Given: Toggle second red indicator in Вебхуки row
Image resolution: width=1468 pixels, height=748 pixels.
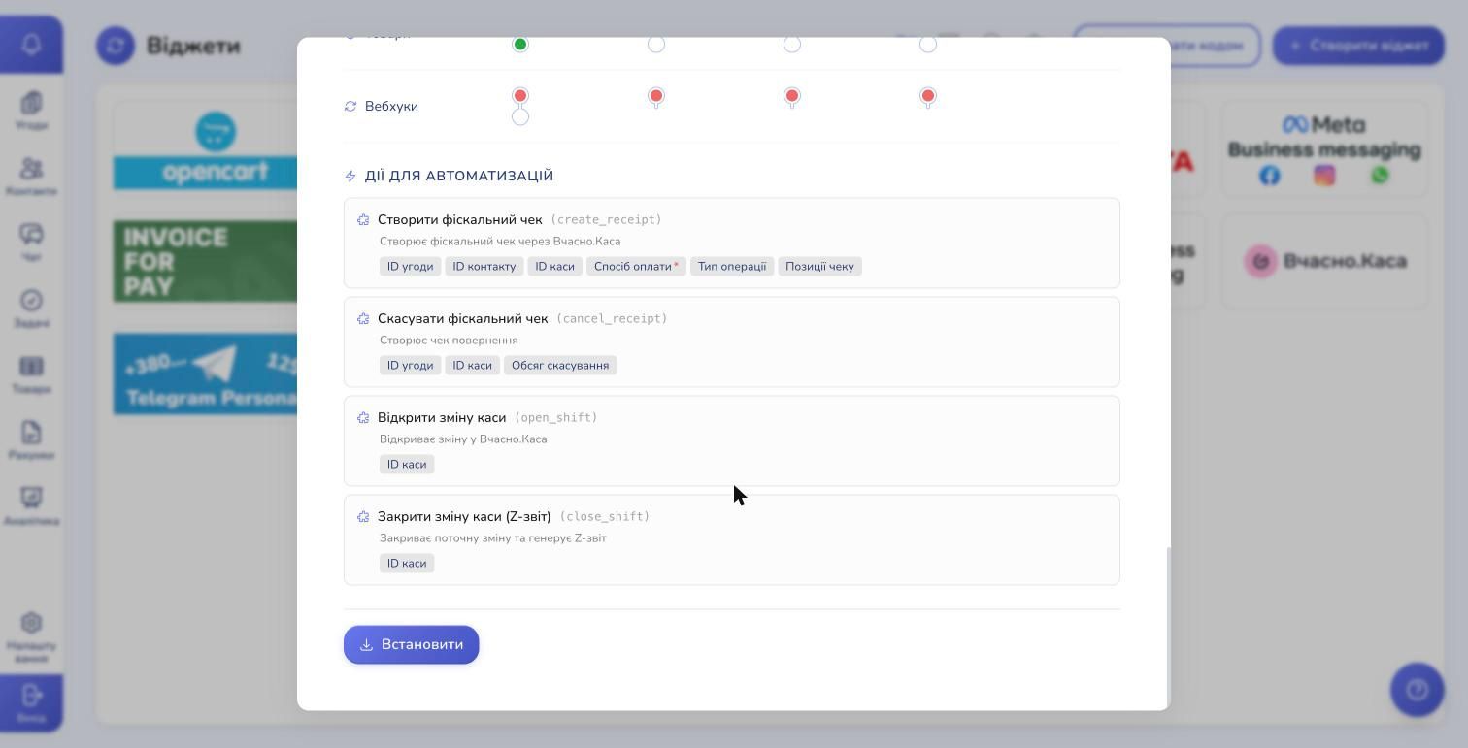Looking at the screenshot, I should click(x=656, y=96).
